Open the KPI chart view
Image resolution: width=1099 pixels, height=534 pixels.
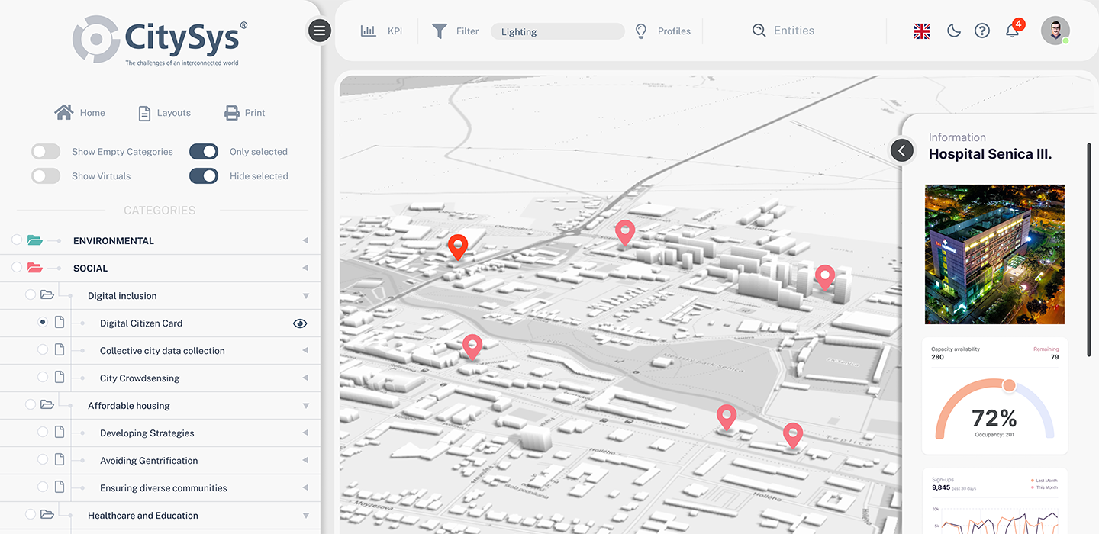(369, 31)
